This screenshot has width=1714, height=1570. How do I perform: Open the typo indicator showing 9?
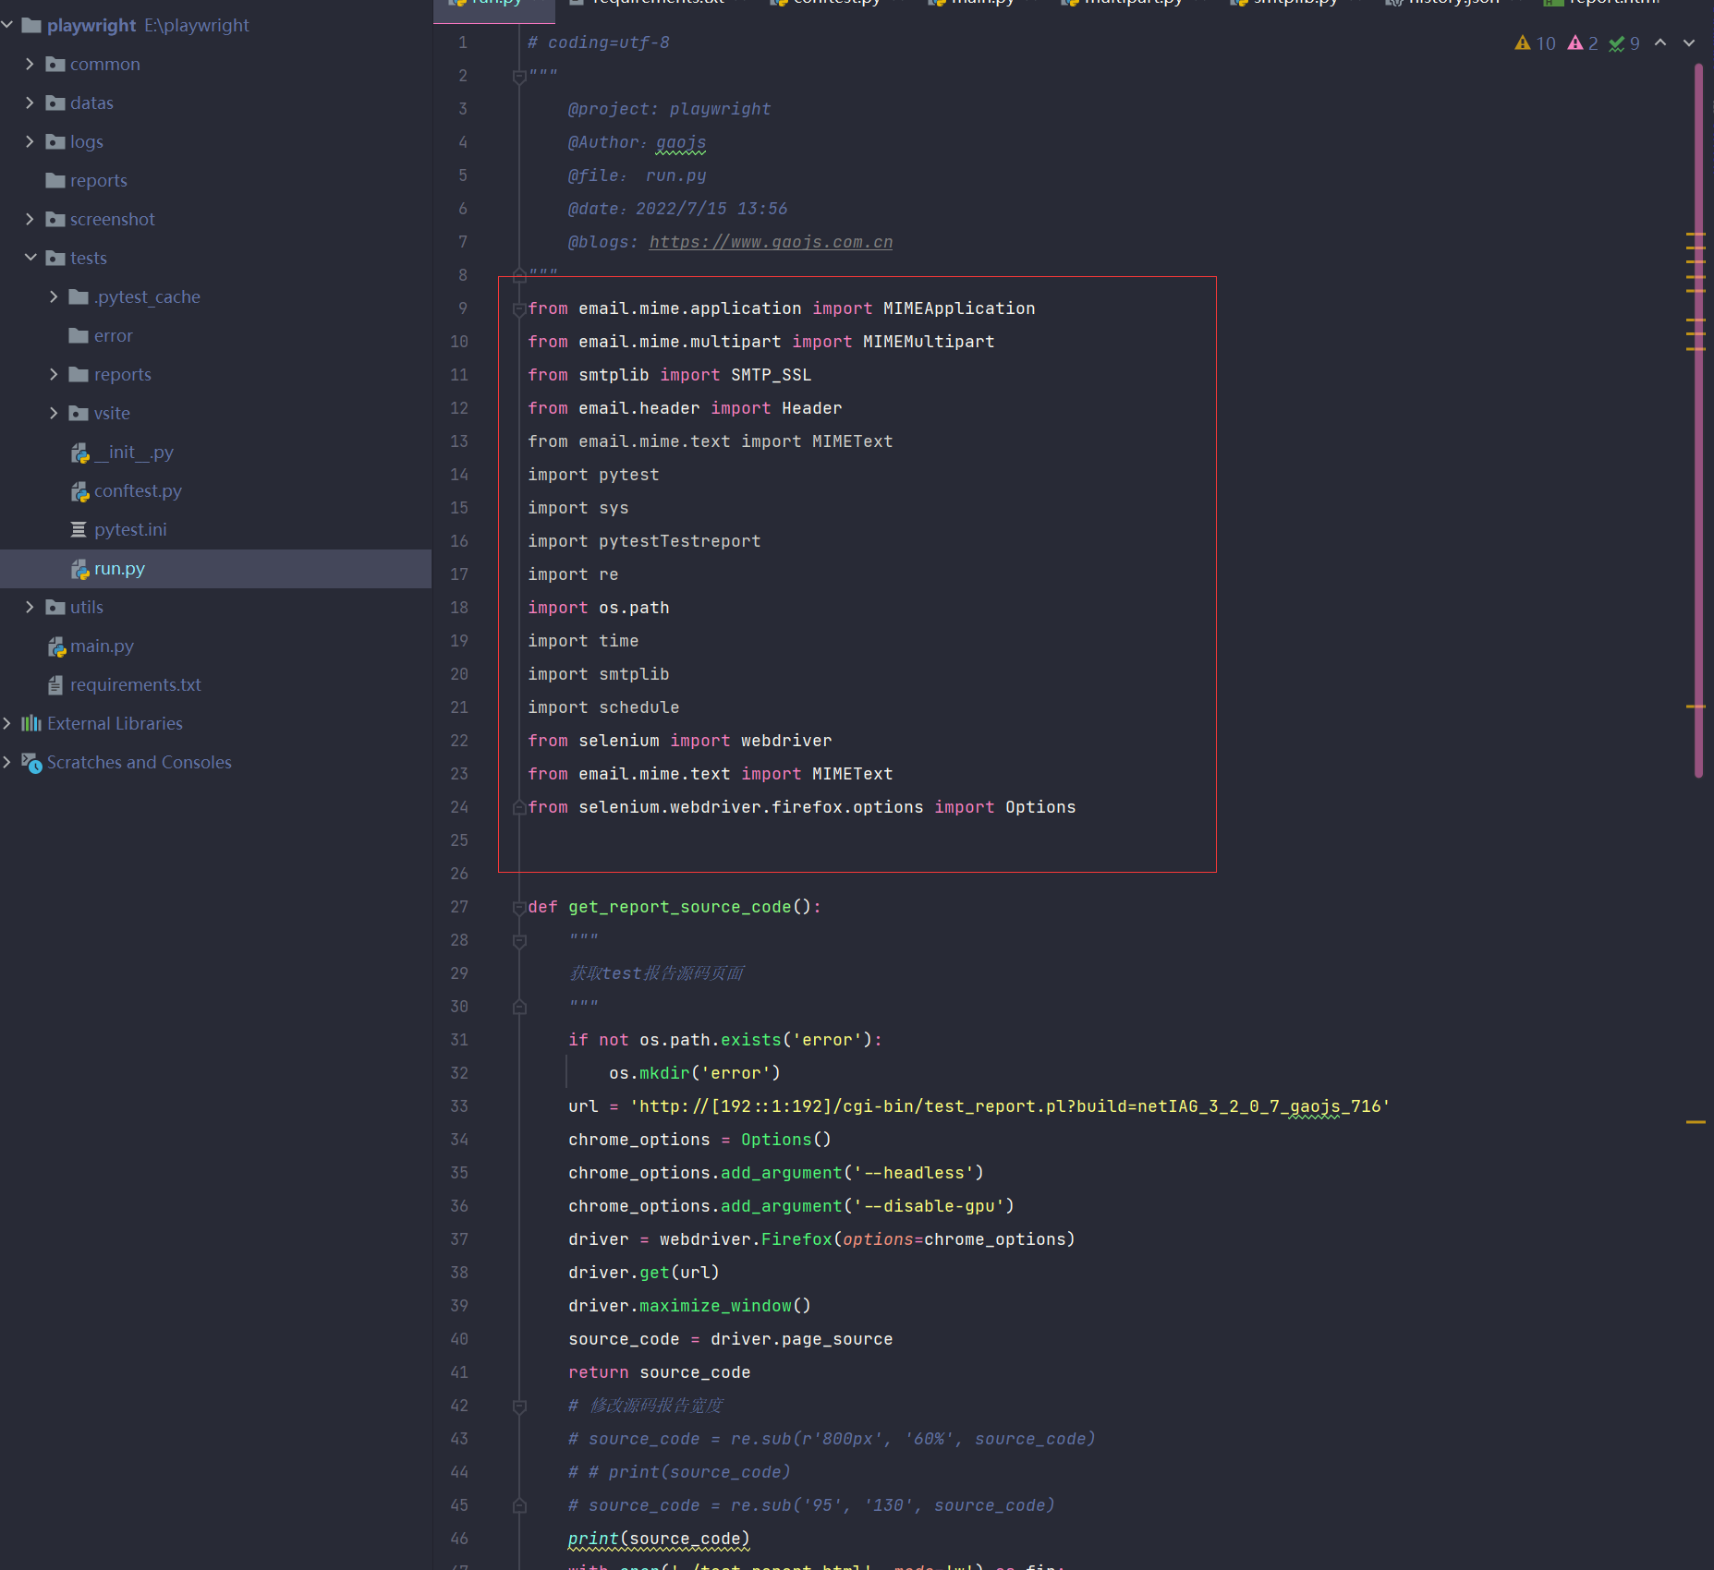[x=1624, y=43]
